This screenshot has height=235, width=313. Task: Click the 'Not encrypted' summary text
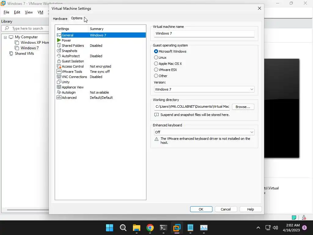pyautogui.click(x=100, y=66)
